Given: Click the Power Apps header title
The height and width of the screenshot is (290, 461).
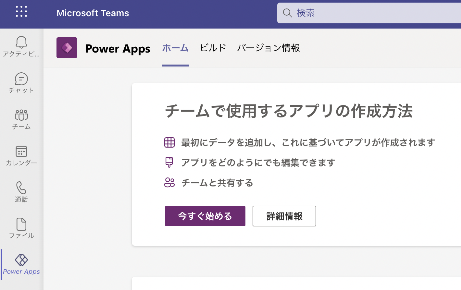Looking at the screenshot, I should [118, 49].
